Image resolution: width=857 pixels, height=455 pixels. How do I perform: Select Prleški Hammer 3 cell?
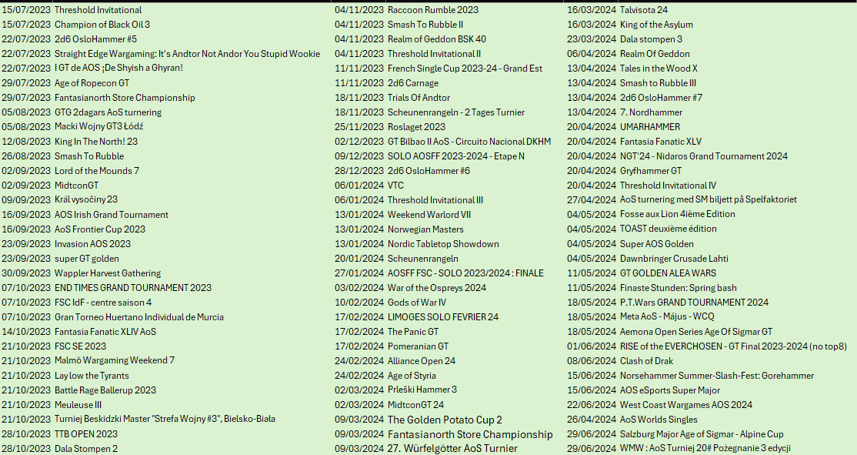click(x=422, y=390)
